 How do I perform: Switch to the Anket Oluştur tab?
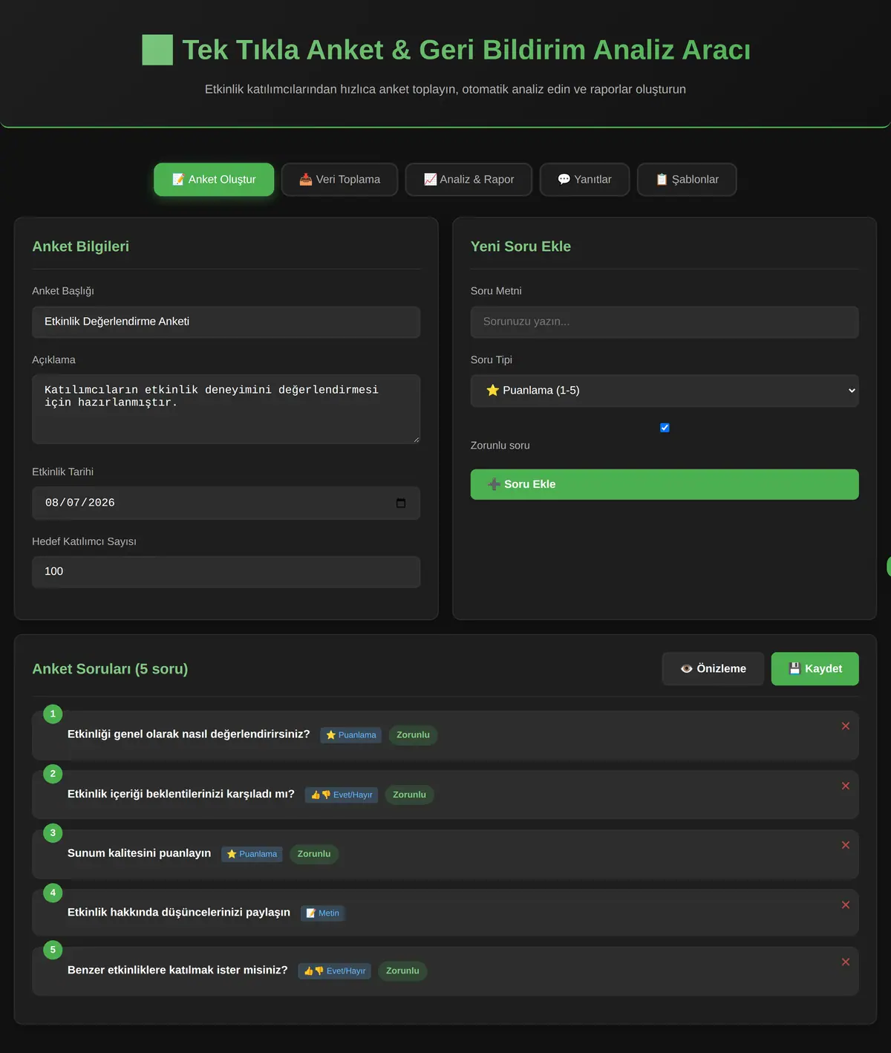coord(214,180)
